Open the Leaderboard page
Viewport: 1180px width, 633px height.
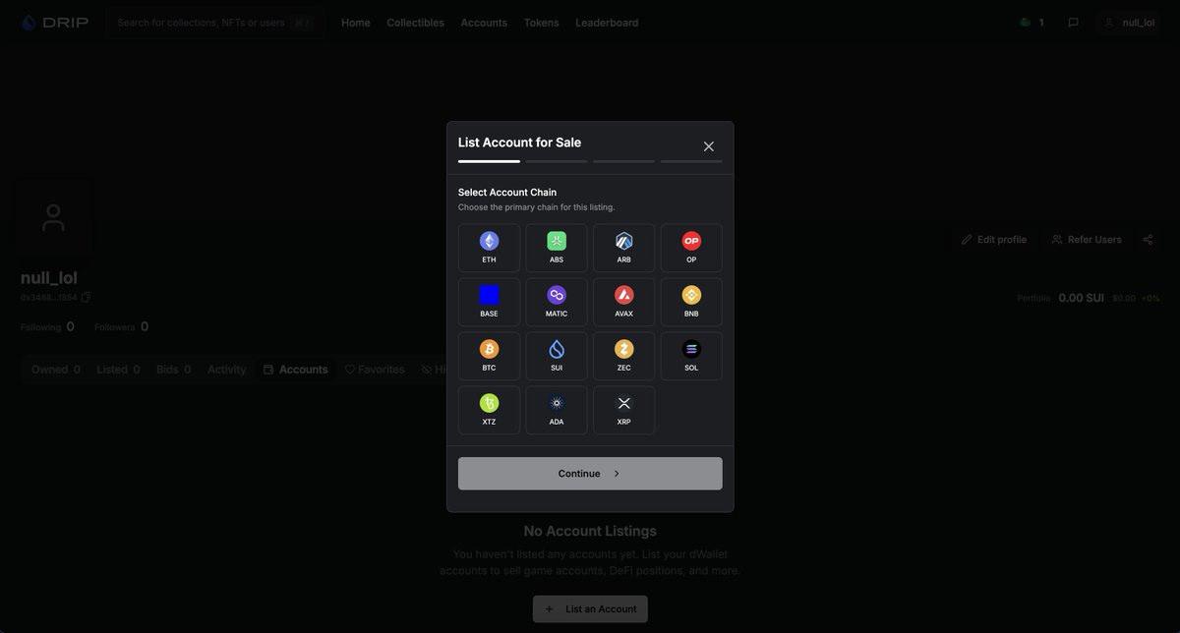tap(607, 23)
